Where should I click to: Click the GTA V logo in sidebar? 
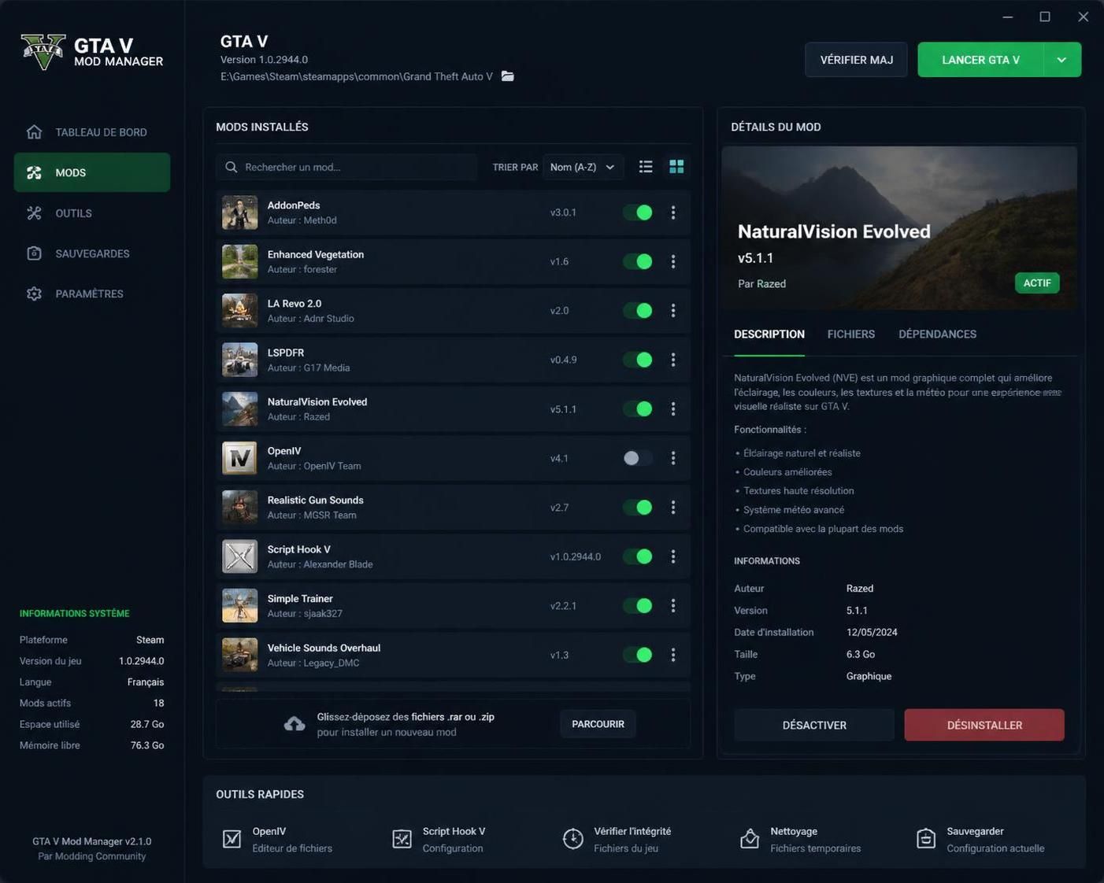pyautogui.click(x=43, y=52)
